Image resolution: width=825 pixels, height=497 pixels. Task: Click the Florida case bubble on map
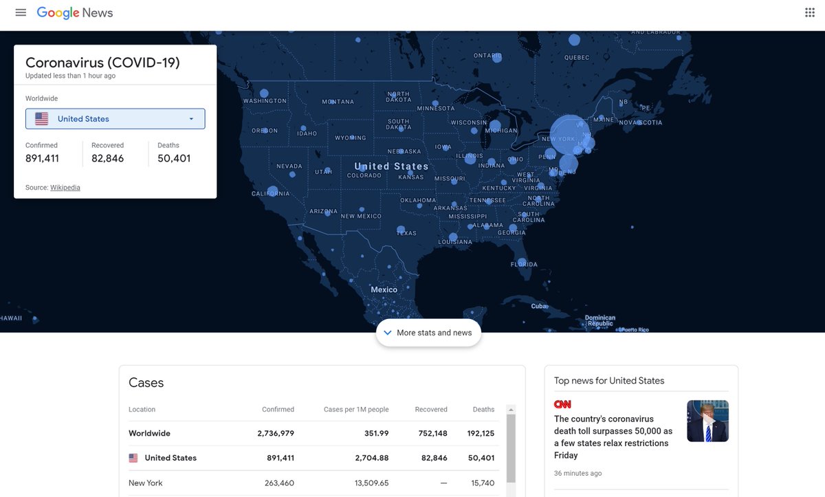pyautogui.click(x=522, y=263)
